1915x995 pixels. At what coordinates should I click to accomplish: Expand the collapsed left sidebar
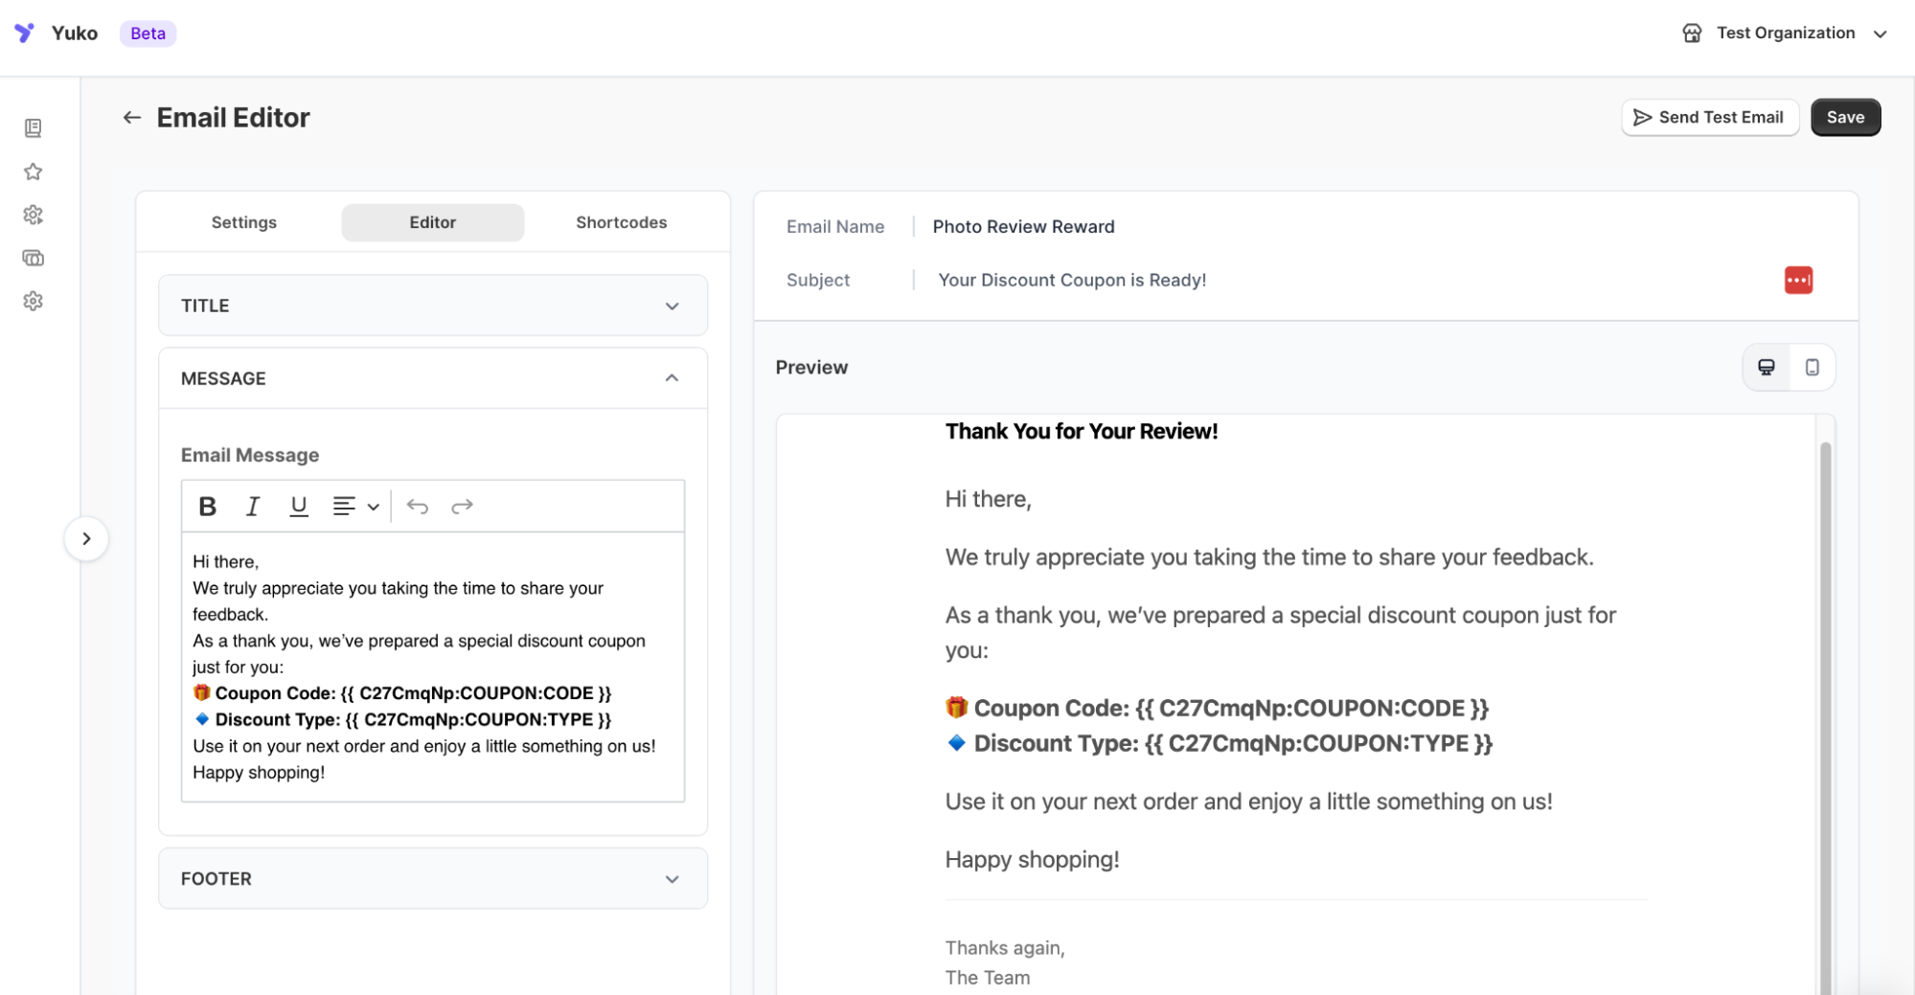[x=86, y=538]
